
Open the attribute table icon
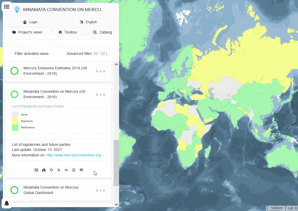(x=81, y=170)
